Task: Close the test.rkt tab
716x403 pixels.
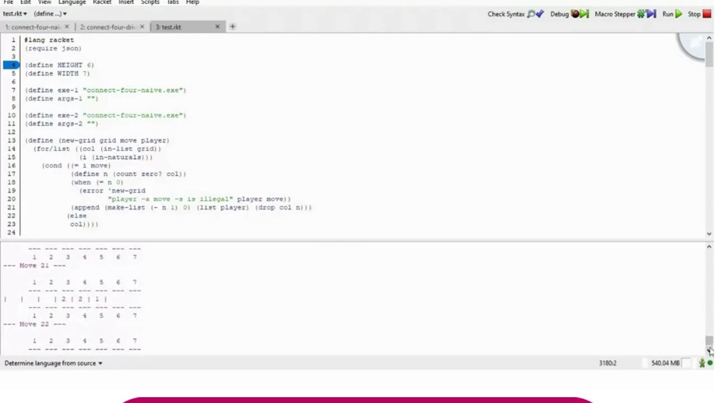Action: tap(218, 26)
